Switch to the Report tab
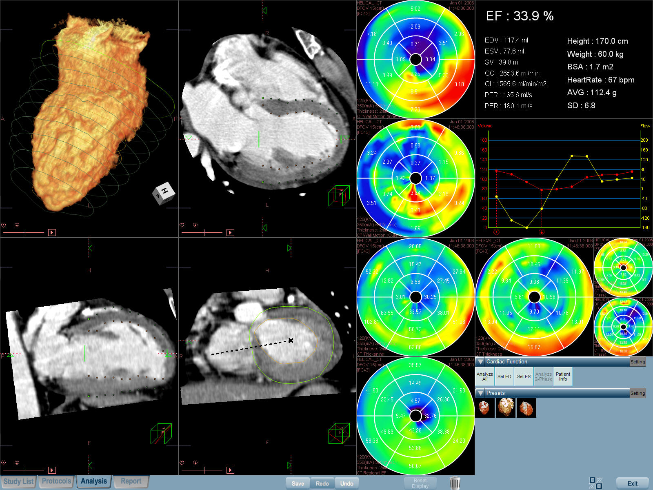The width and height of the screenshot is (653, 490). click(131, 481)
